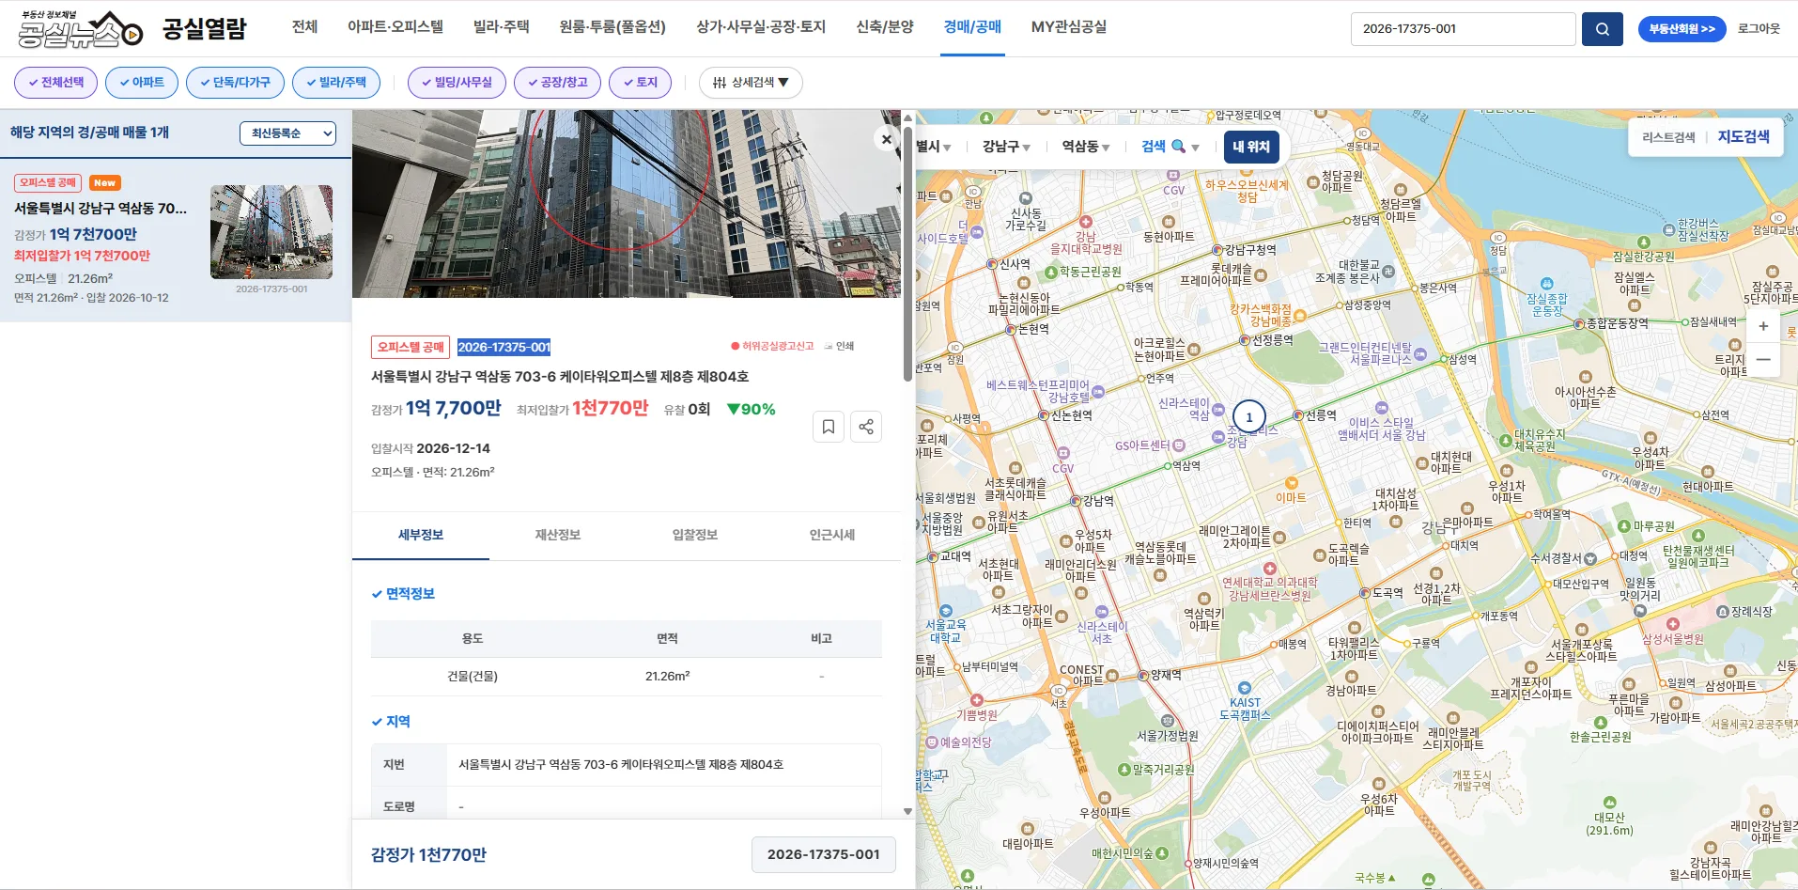
Task: Open the 강남구 district dropdown on map
Action: (x=1006, y=147)
